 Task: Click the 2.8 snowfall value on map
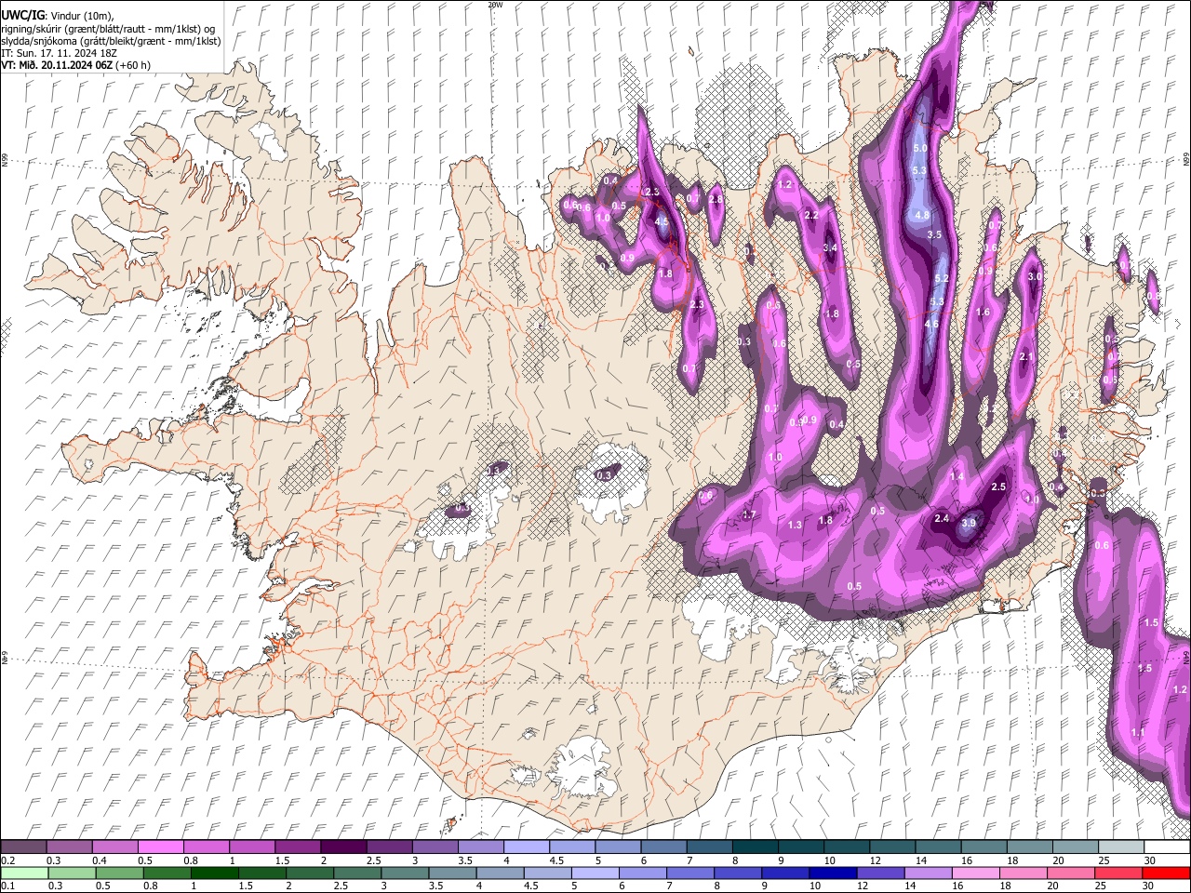pos(715,199)
